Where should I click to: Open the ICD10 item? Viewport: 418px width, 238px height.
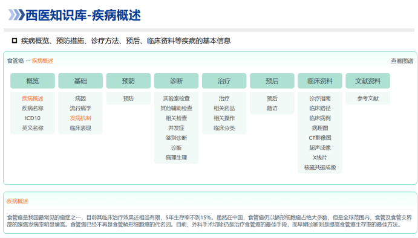pos(33,118)
